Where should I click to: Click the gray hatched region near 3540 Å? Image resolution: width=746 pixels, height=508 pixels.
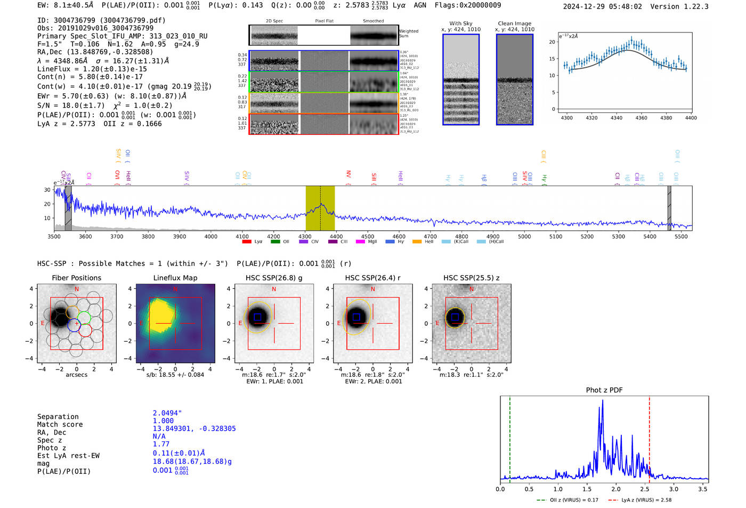coord(68,208)
